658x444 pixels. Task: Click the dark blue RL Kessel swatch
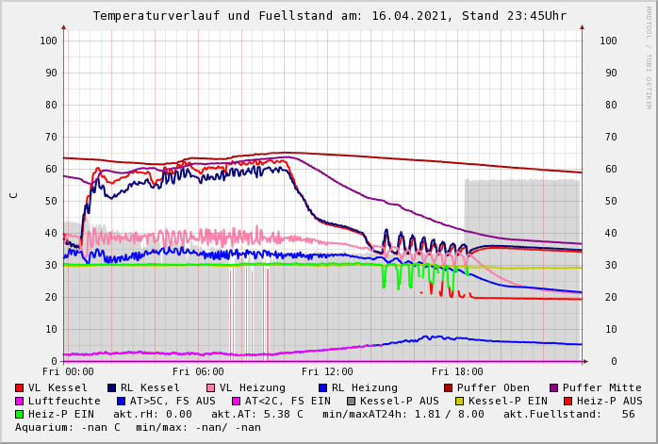(x=111, y=387)
